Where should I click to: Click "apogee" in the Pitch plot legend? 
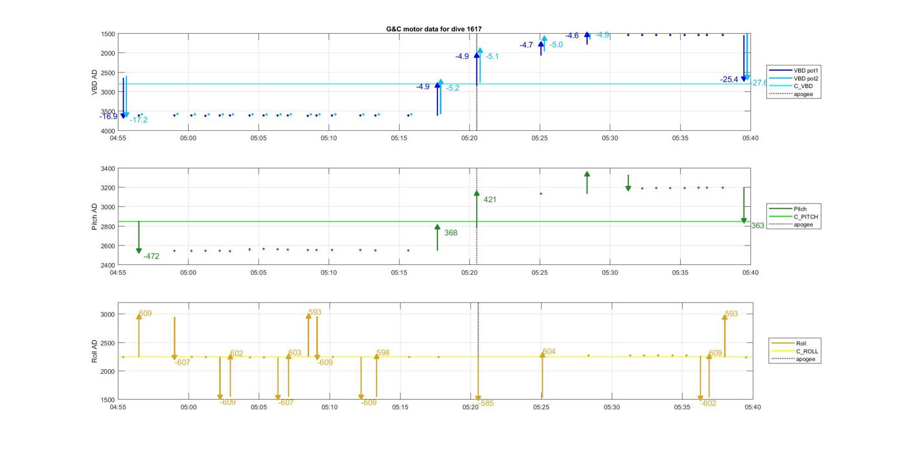pyautogui.click(x=803, y=225)
